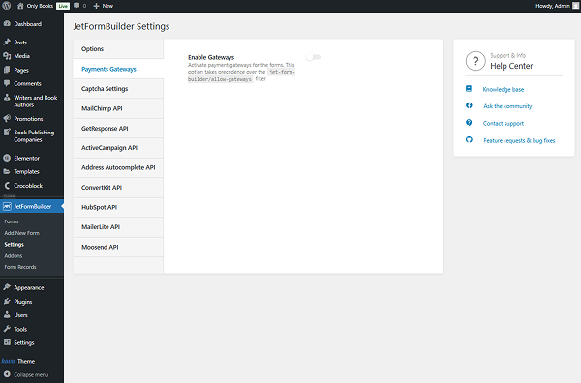Viewport: 581px width, 383px height.
Task: Click the Comments icon in sidebar
Action: [7, 83]
